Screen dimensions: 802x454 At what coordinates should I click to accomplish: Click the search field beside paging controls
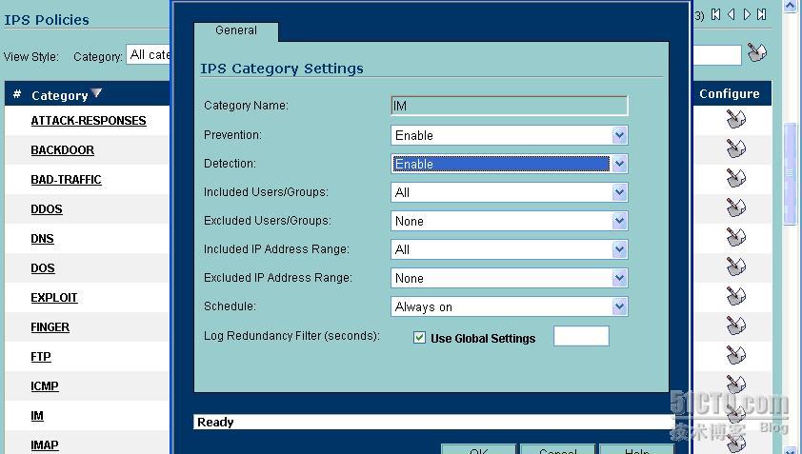pos(716,55)
